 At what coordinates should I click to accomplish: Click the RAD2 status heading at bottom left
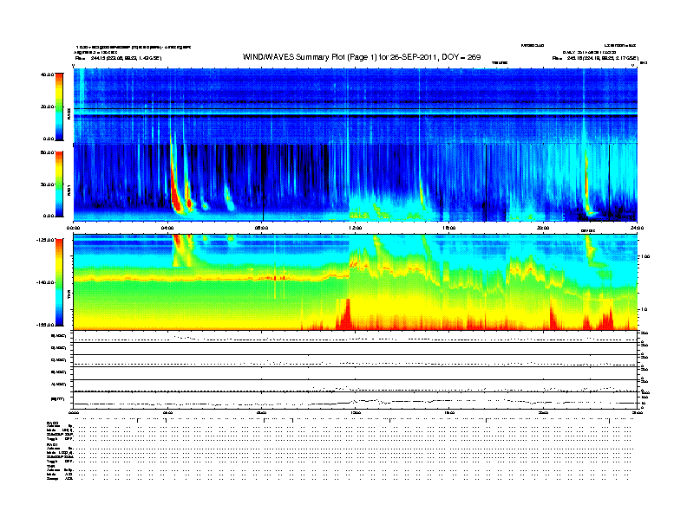pyautogui.click(x=52, y=423)
